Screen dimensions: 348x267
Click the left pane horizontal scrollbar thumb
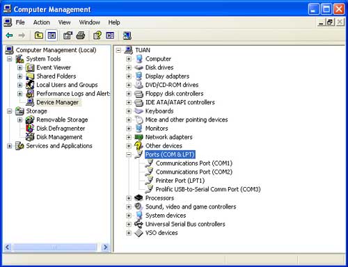(x=55, y=248)
